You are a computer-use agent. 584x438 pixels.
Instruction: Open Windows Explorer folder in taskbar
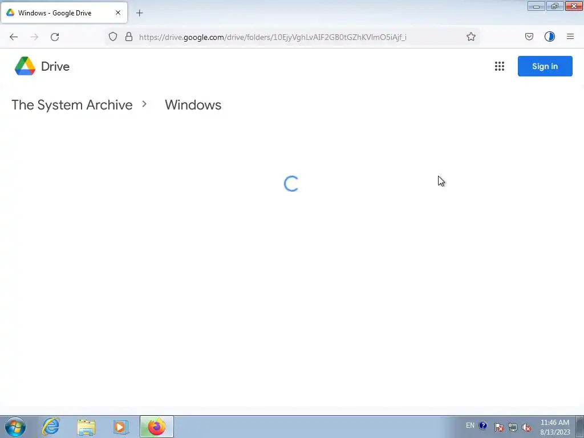point(86,427)
